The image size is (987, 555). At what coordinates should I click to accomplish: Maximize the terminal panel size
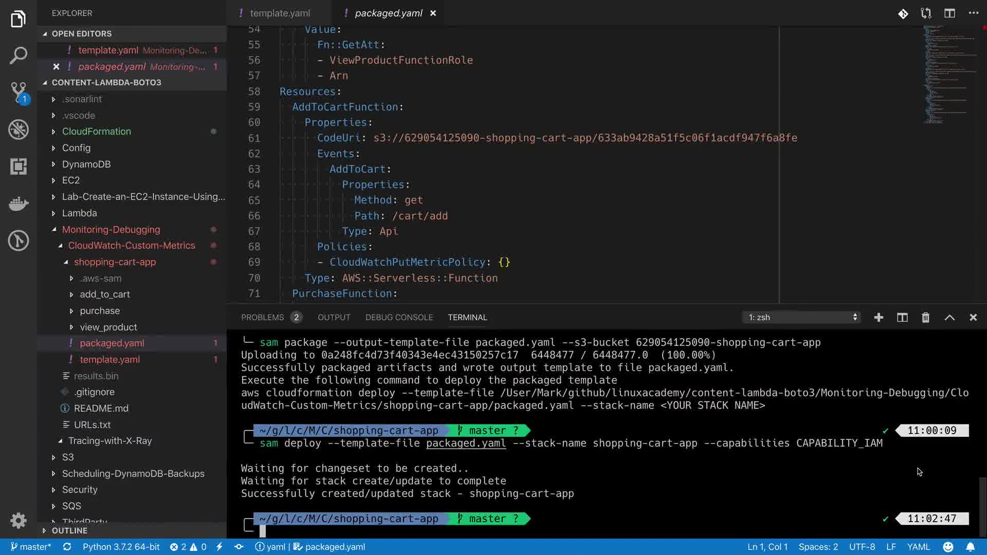(x=949, y=318)
